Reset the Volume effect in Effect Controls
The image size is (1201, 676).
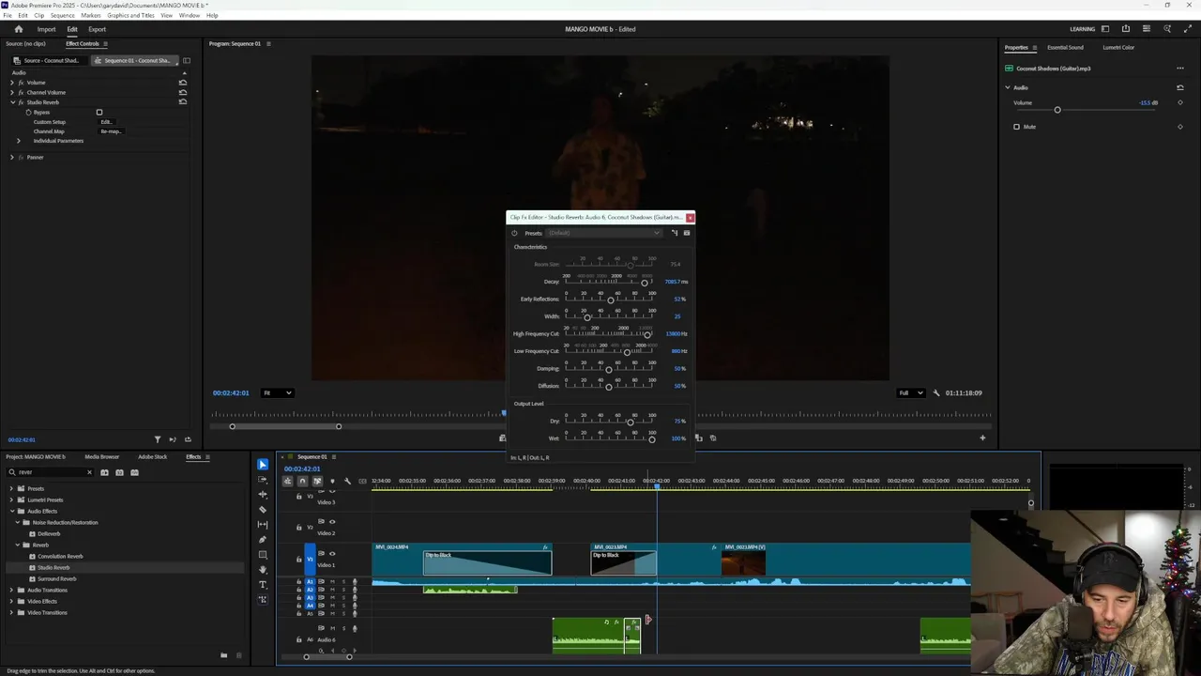pyautogui.click(x=183, y=83)
